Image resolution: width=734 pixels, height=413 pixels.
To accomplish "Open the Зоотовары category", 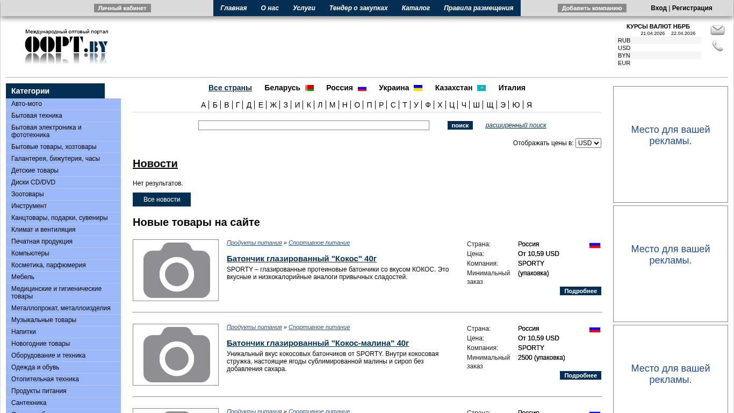I will point(63,194).
